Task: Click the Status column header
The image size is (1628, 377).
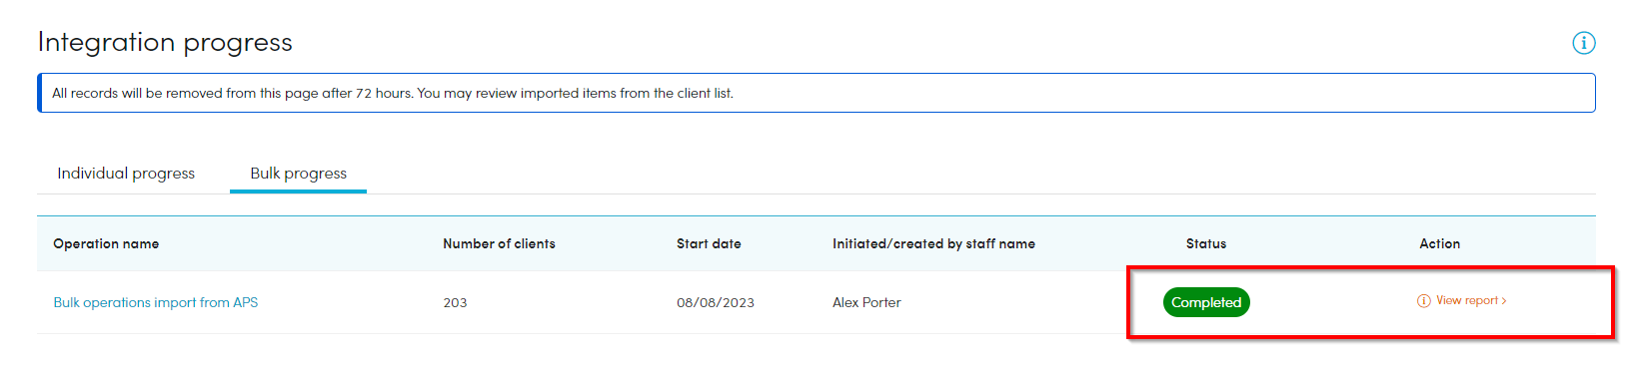Action: [x=1206, y=243]
